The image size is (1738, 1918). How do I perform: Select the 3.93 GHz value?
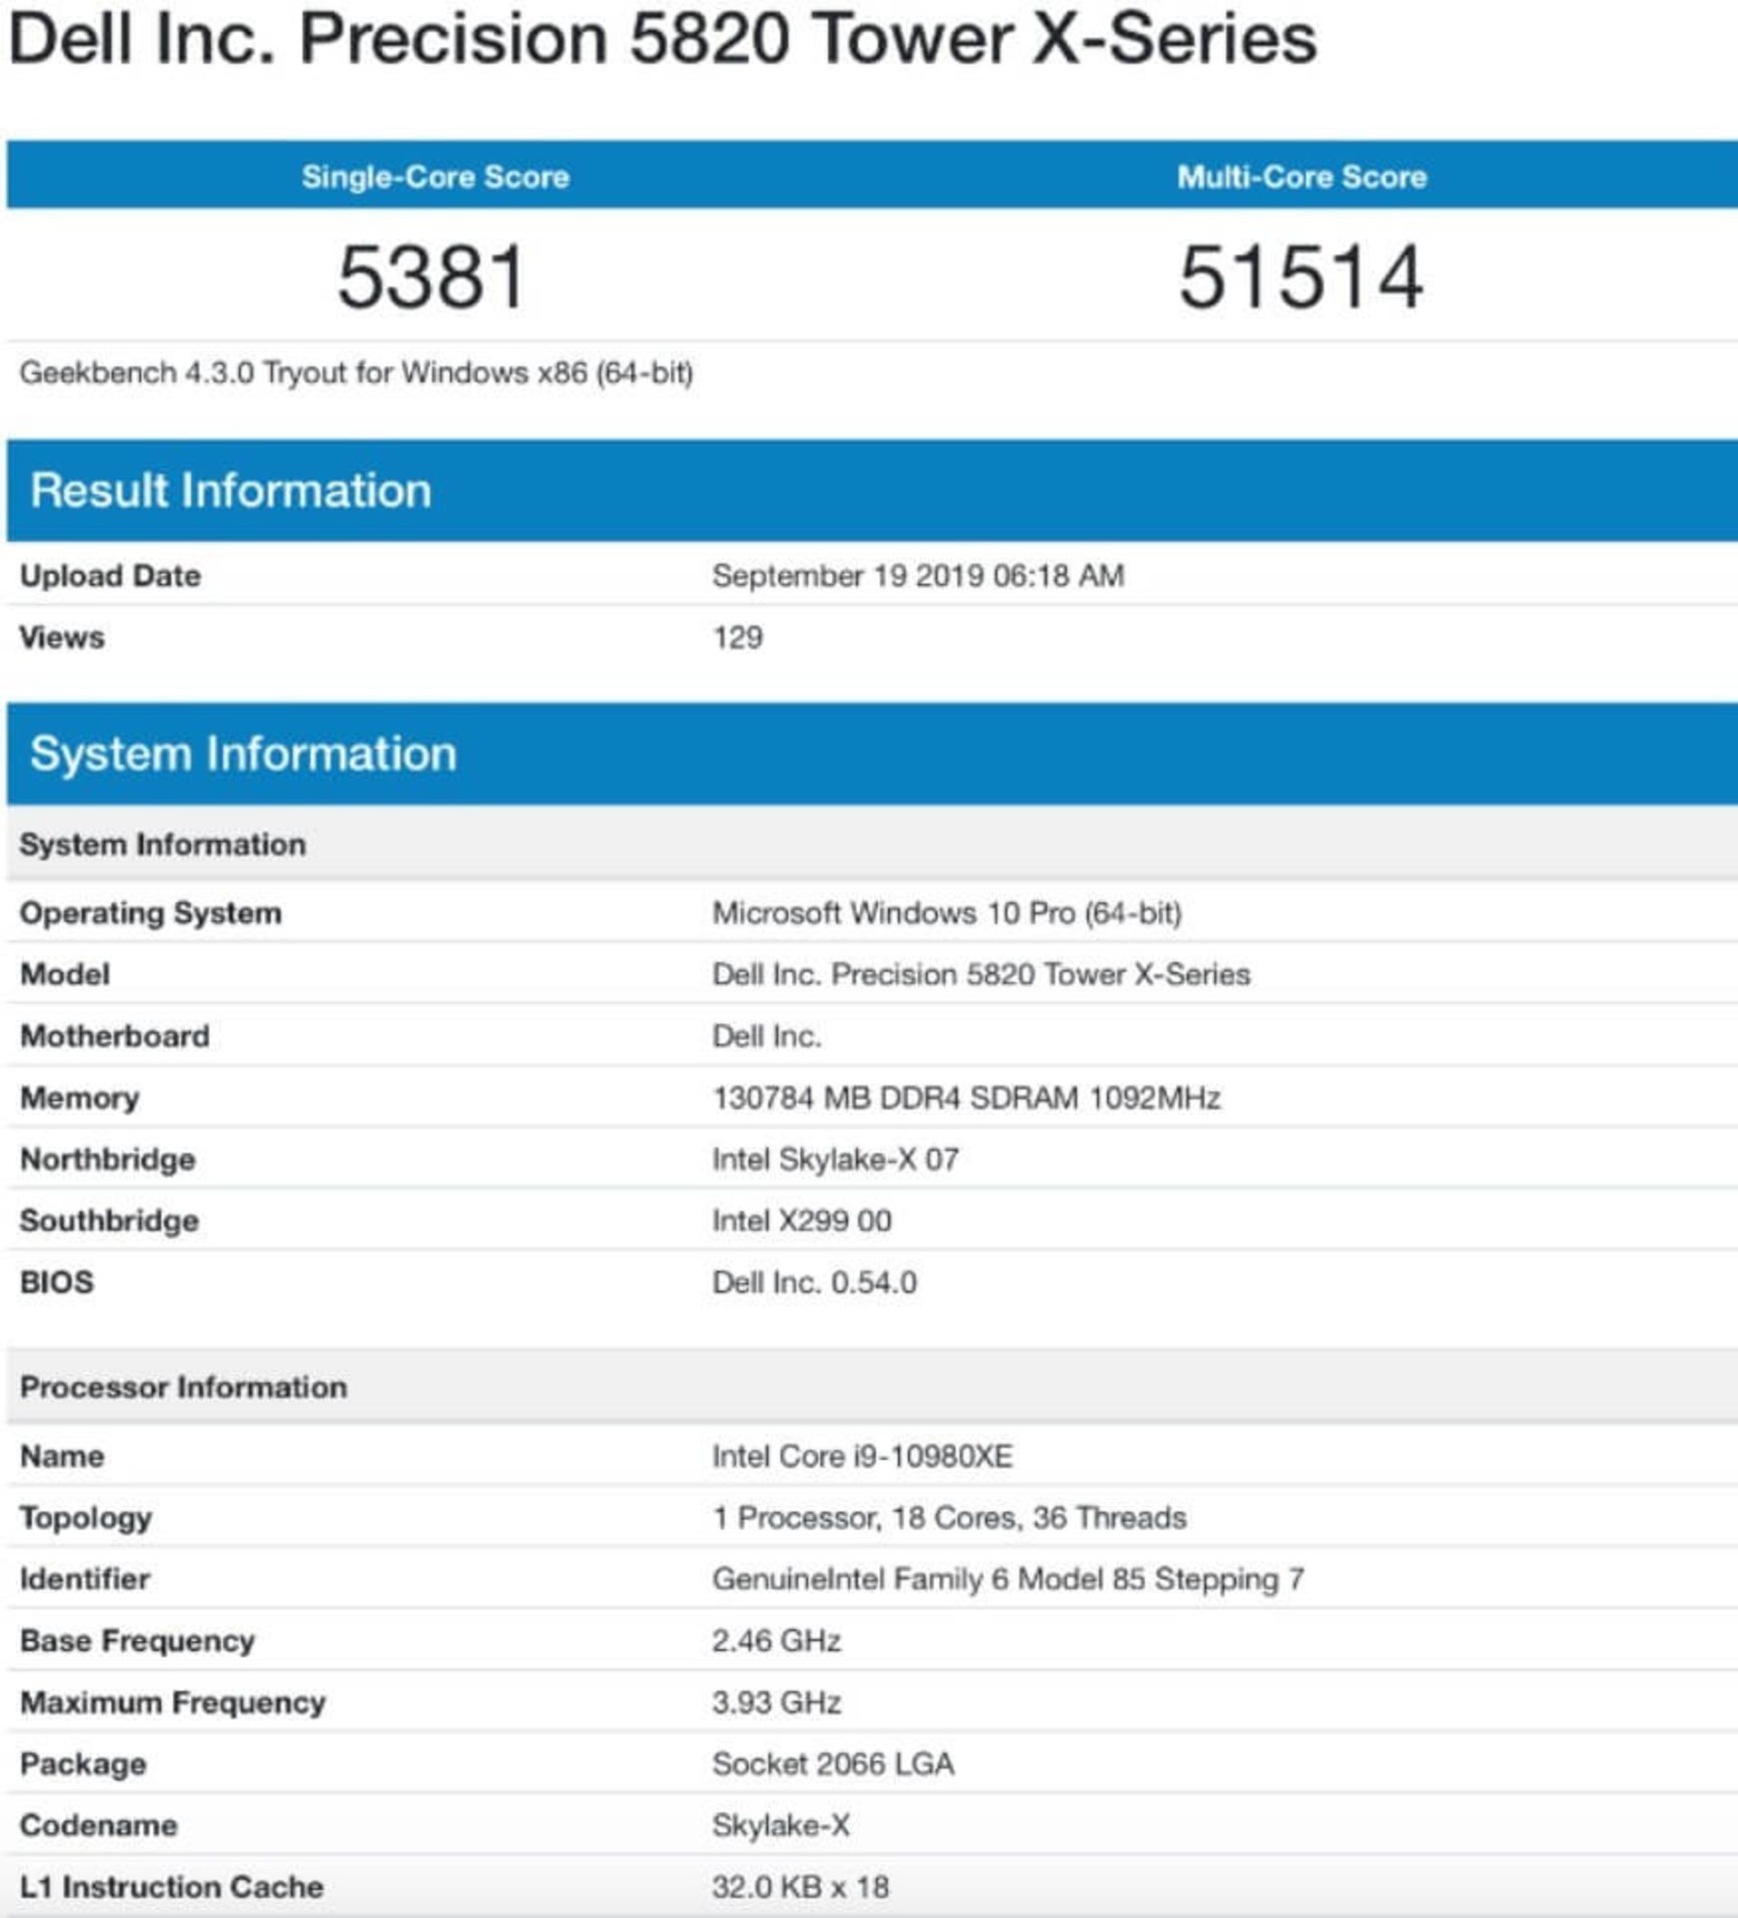(x=777, y=1703)
